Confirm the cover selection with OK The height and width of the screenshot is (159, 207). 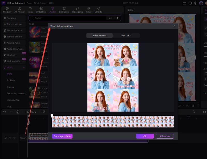click(x=145, y=136)
